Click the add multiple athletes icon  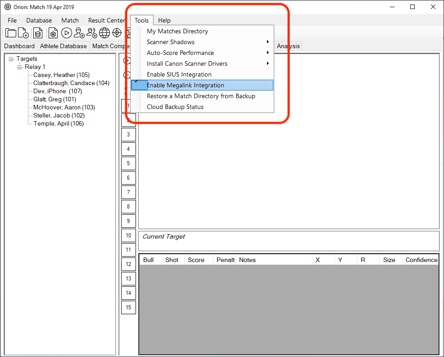pyautogui.click(x=92, y=33)
